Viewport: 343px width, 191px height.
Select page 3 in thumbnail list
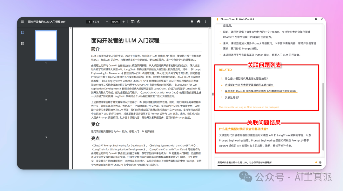(46, 137)
